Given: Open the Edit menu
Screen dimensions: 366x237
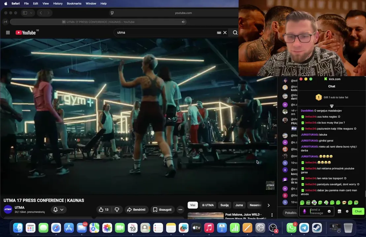Looking at the screenshot, I should [x=36, y=4].
